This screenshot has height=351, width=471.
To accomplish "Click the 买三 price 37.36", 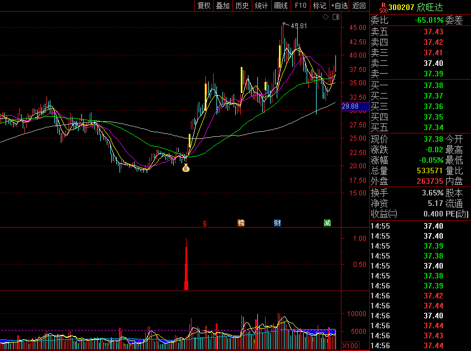I will point(433,106).
